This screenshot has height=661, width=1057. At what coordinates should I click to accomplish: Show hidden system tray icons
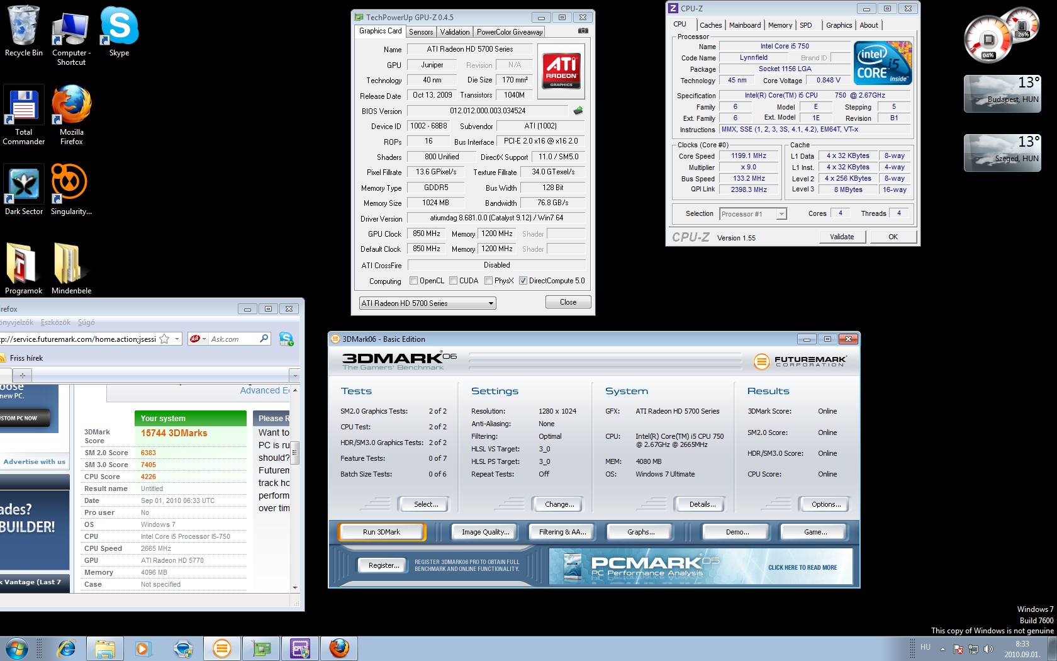(x=942, y=649)
